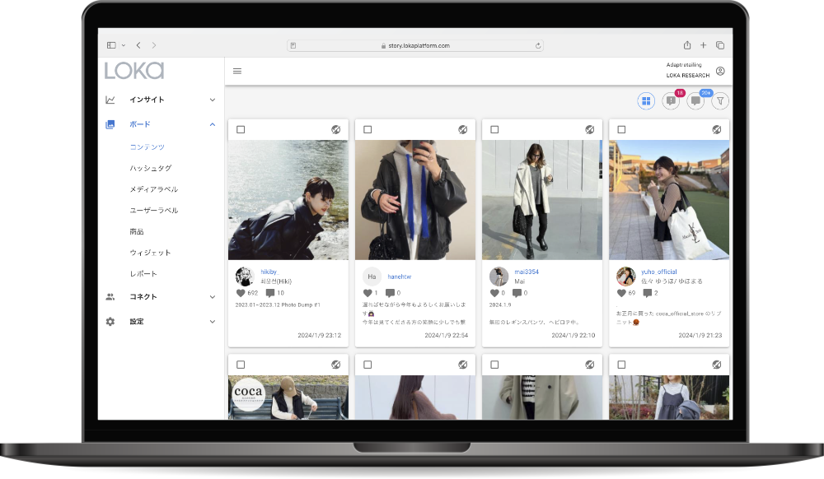Viewport: 824px width, 479px height.
Task: Click the hamburger menu icon in header
Action: tap(237, 72)
